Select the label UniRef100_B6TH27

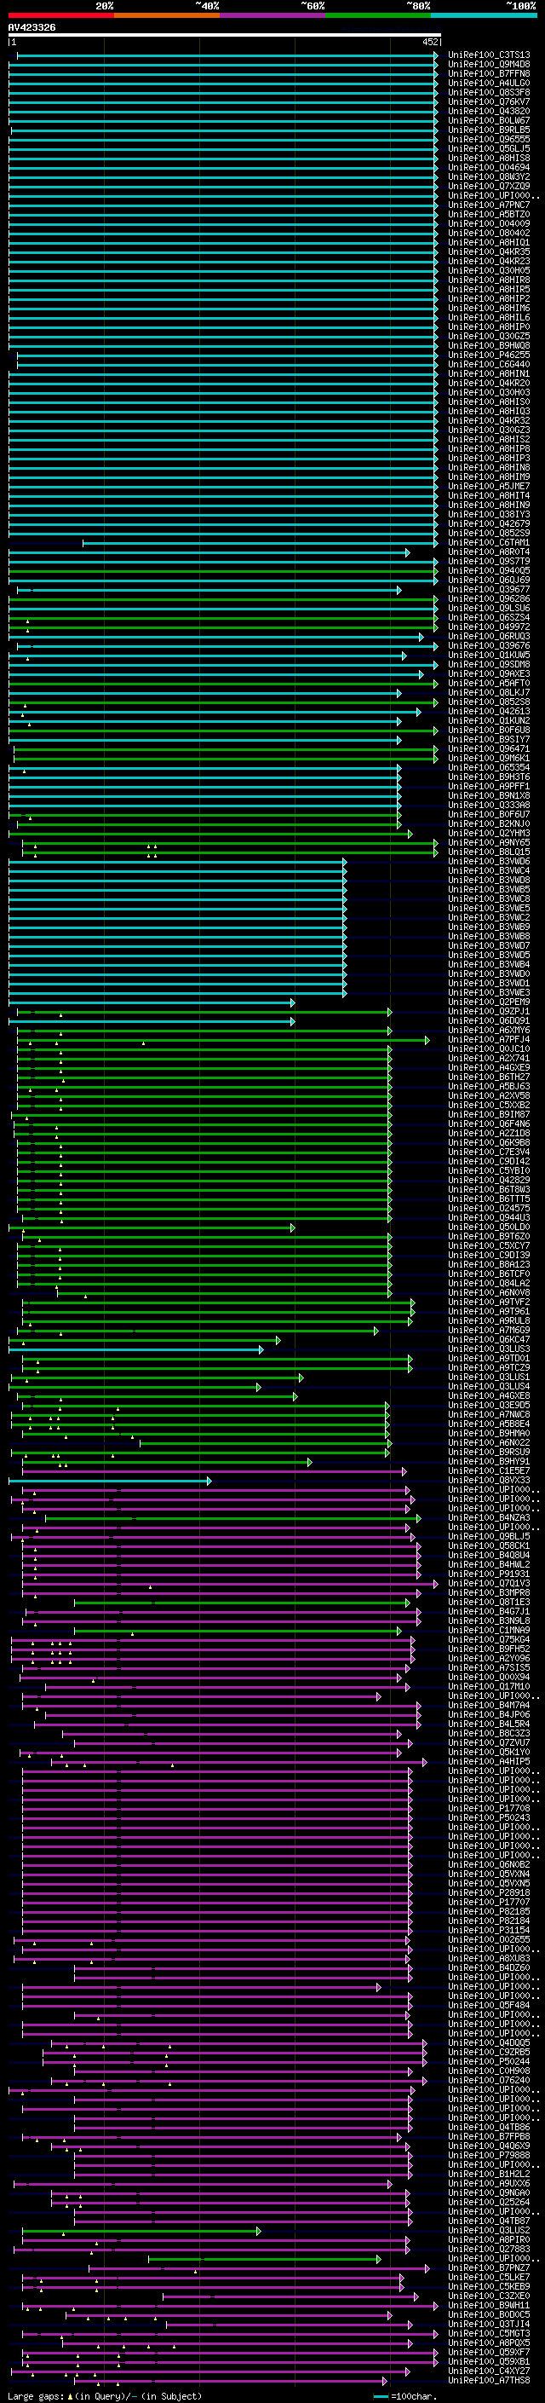489,1077
